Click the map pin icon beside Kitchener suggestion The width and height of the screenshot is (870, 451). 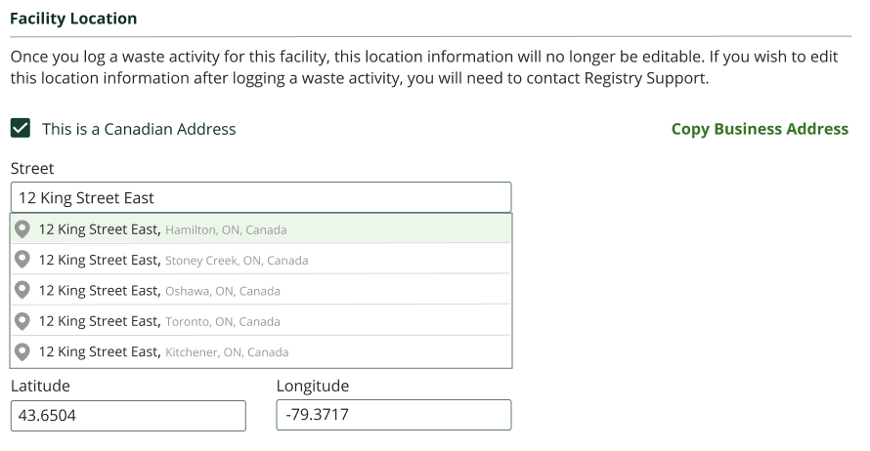[x=22, y=351]
